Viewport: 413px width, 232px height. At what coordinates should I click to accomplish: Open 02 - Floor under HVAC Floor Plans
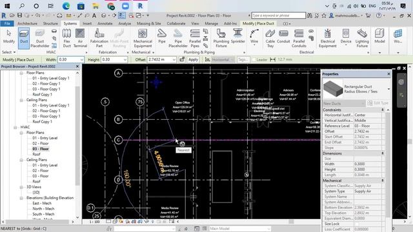[x=40, y=143]
